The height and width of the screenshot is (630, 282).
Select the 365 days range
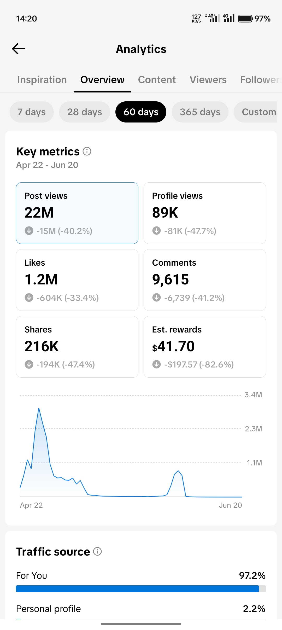pos(200,112)
